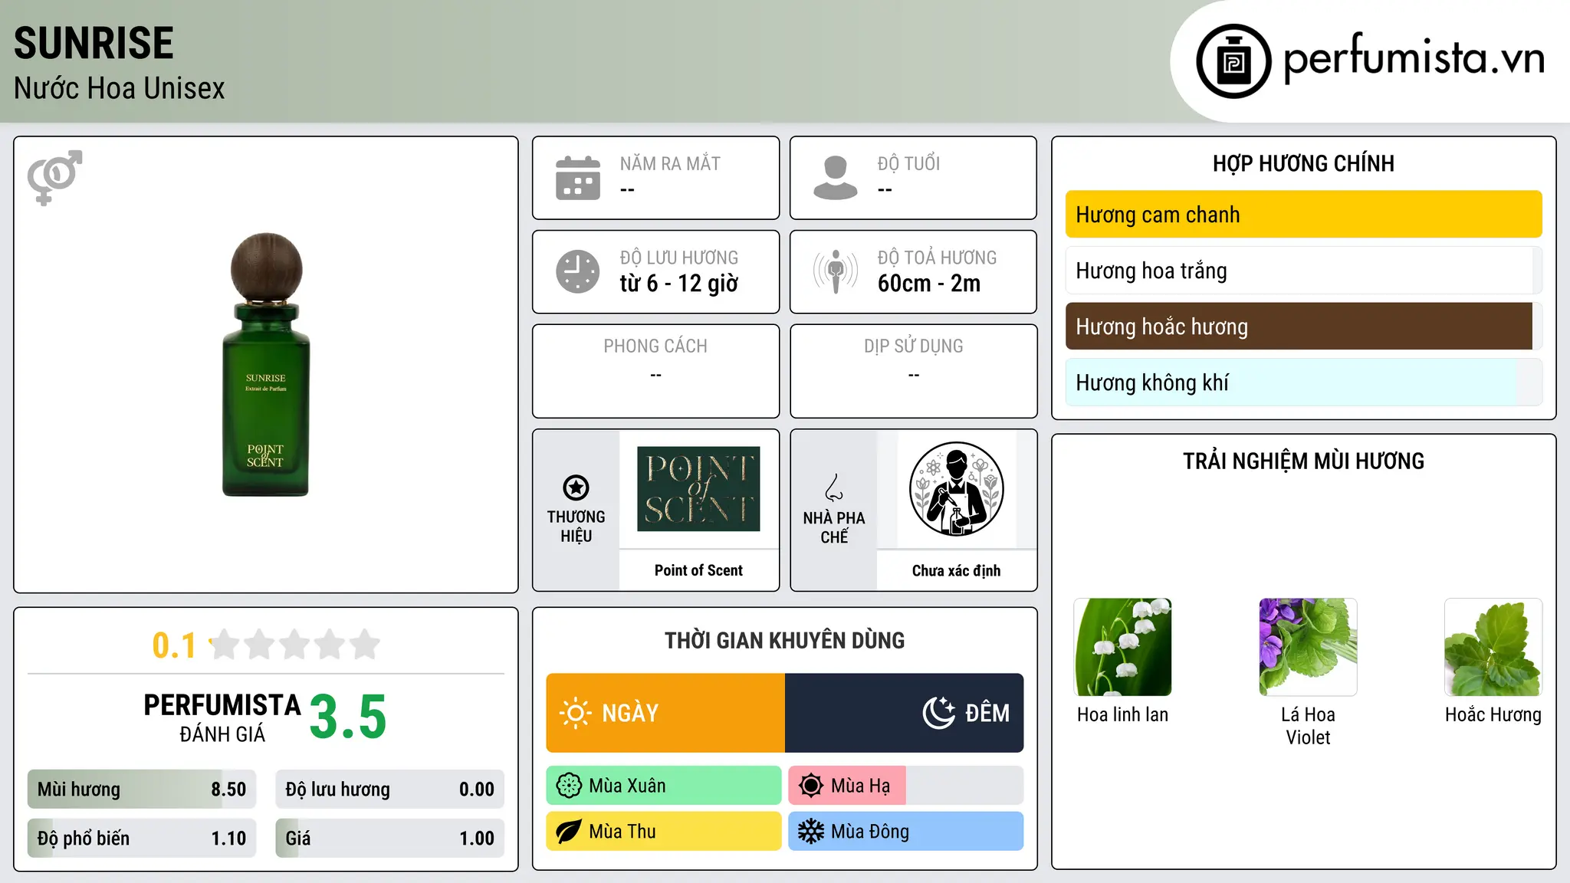
Task: Click the Point of Scent brand name
Action: click(698, 570)
